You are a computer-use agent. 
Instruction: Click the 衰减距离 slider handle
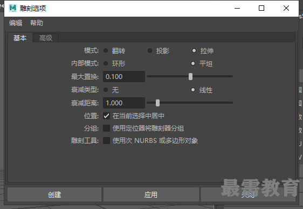[x=157, y=103]
